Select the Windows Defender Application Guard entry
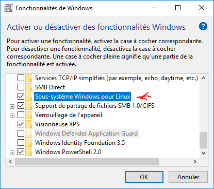Image resolution: width=214 pixels, height=189 pixels. click(x=86, y=134)
